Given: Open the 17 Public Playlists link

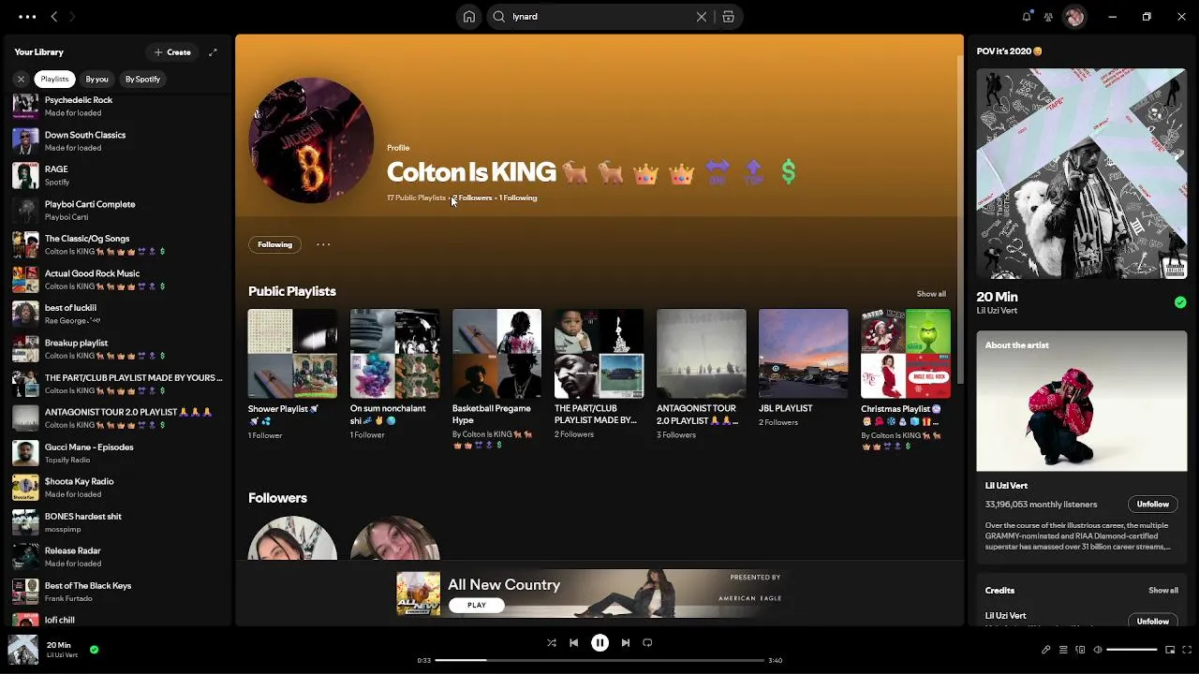Looking at the screenshot, I should point(416,198).
